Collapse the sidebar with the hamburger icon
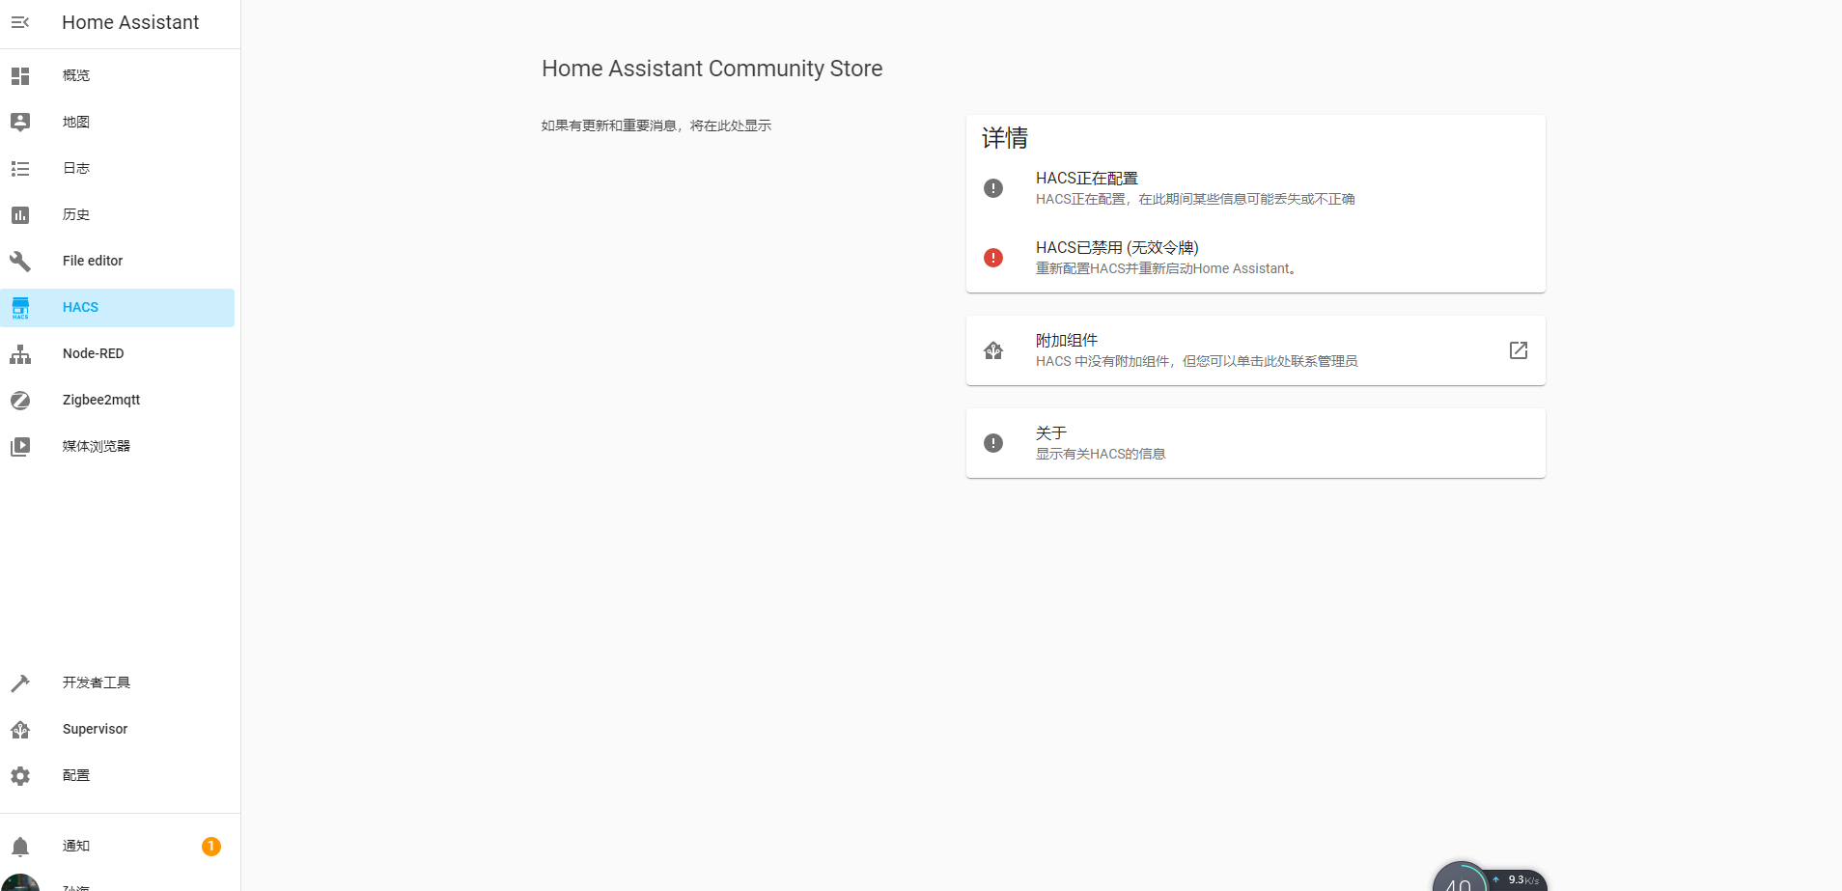Viewport: 1842px width, 891px height. 20,22
